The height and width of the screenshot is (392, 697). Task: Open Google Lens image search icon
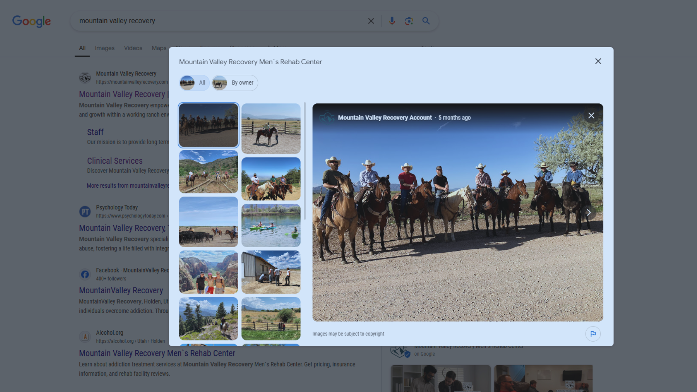pos(409,21)
